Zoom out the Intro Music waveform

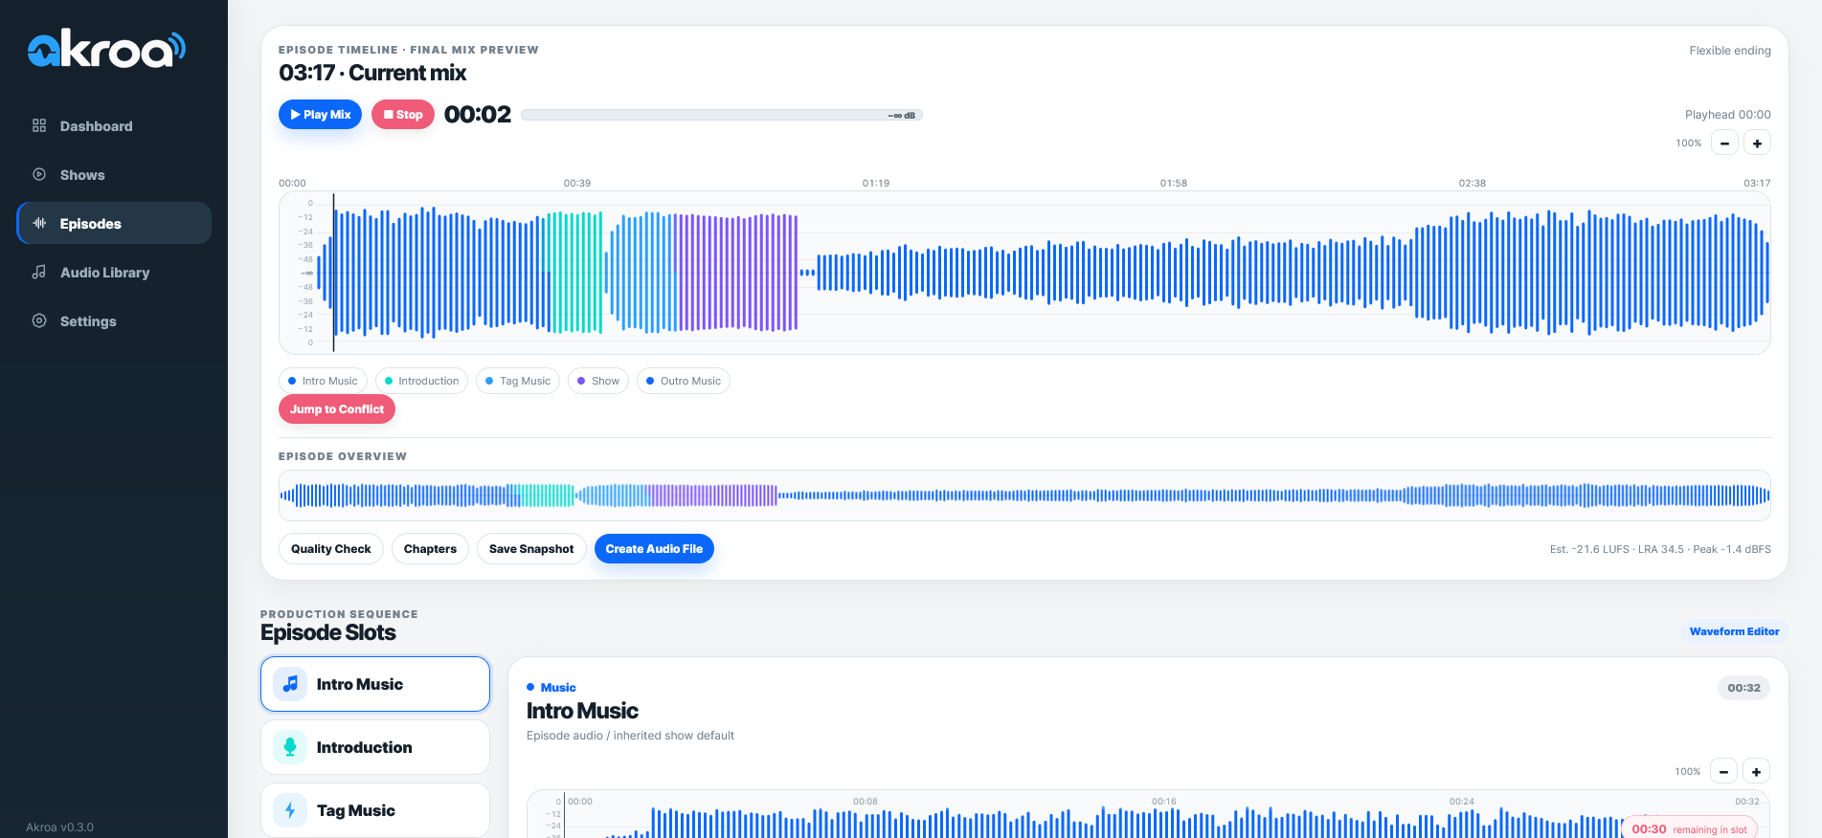1723,771
